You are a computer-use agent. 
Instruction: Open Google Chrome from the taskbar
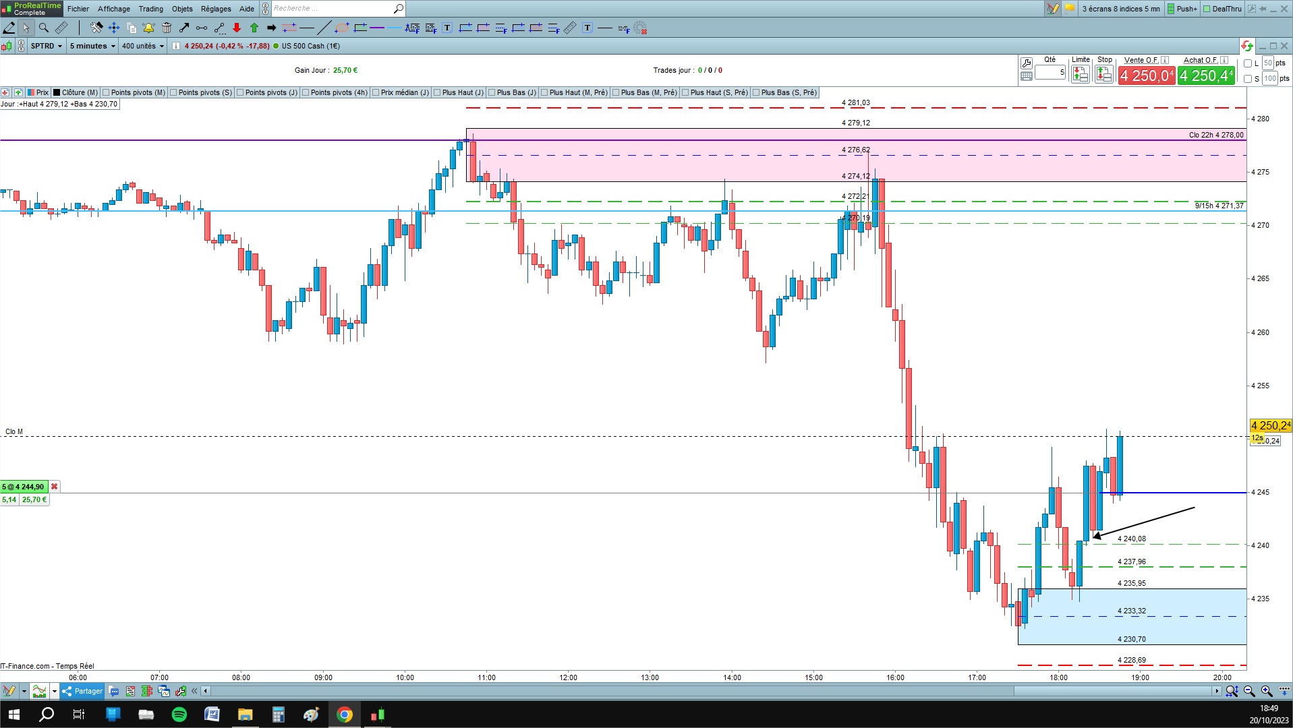tap(345, 715)
